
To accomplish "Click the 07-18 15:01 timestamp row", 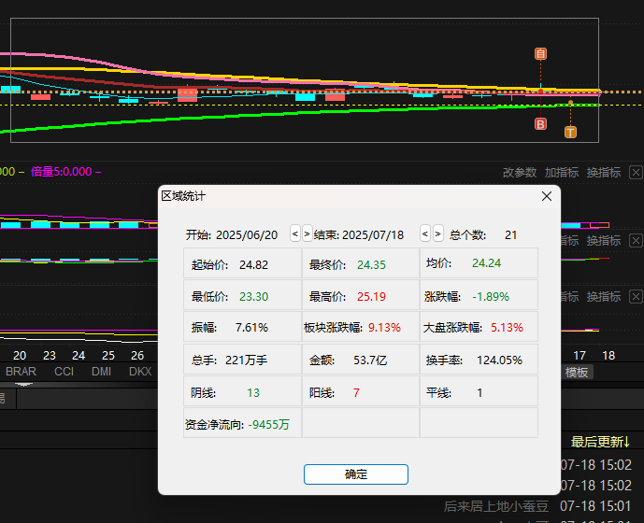I will 595,506.
